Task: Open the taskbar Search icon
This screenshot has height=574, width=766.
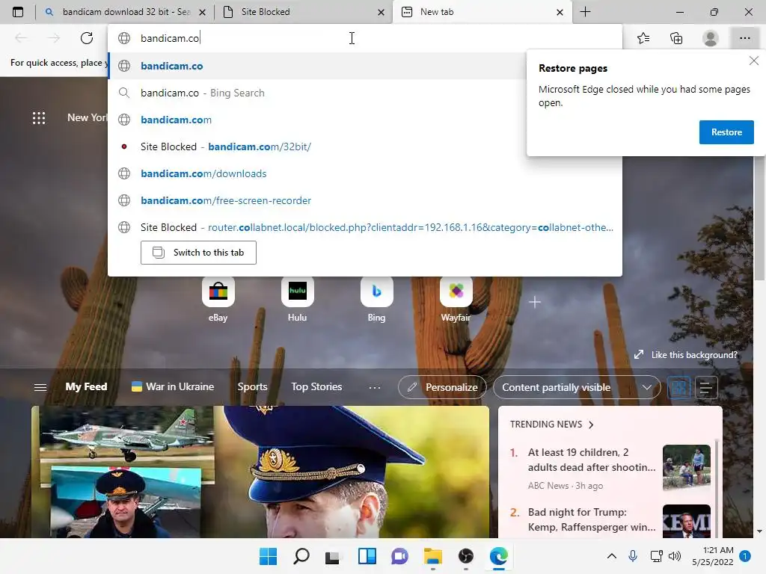Action: [x=301, y=556]
